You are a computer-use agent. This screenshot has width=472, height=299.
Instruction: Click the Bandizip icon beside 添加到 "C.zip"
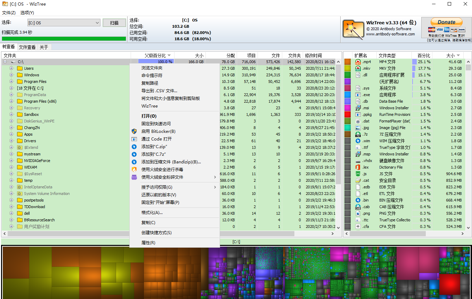click(x=134, y=147)
